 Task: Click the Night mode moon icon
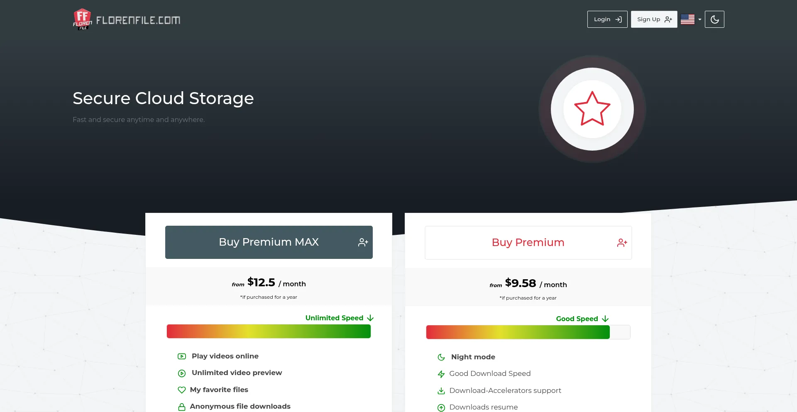(x=441, y=357)
